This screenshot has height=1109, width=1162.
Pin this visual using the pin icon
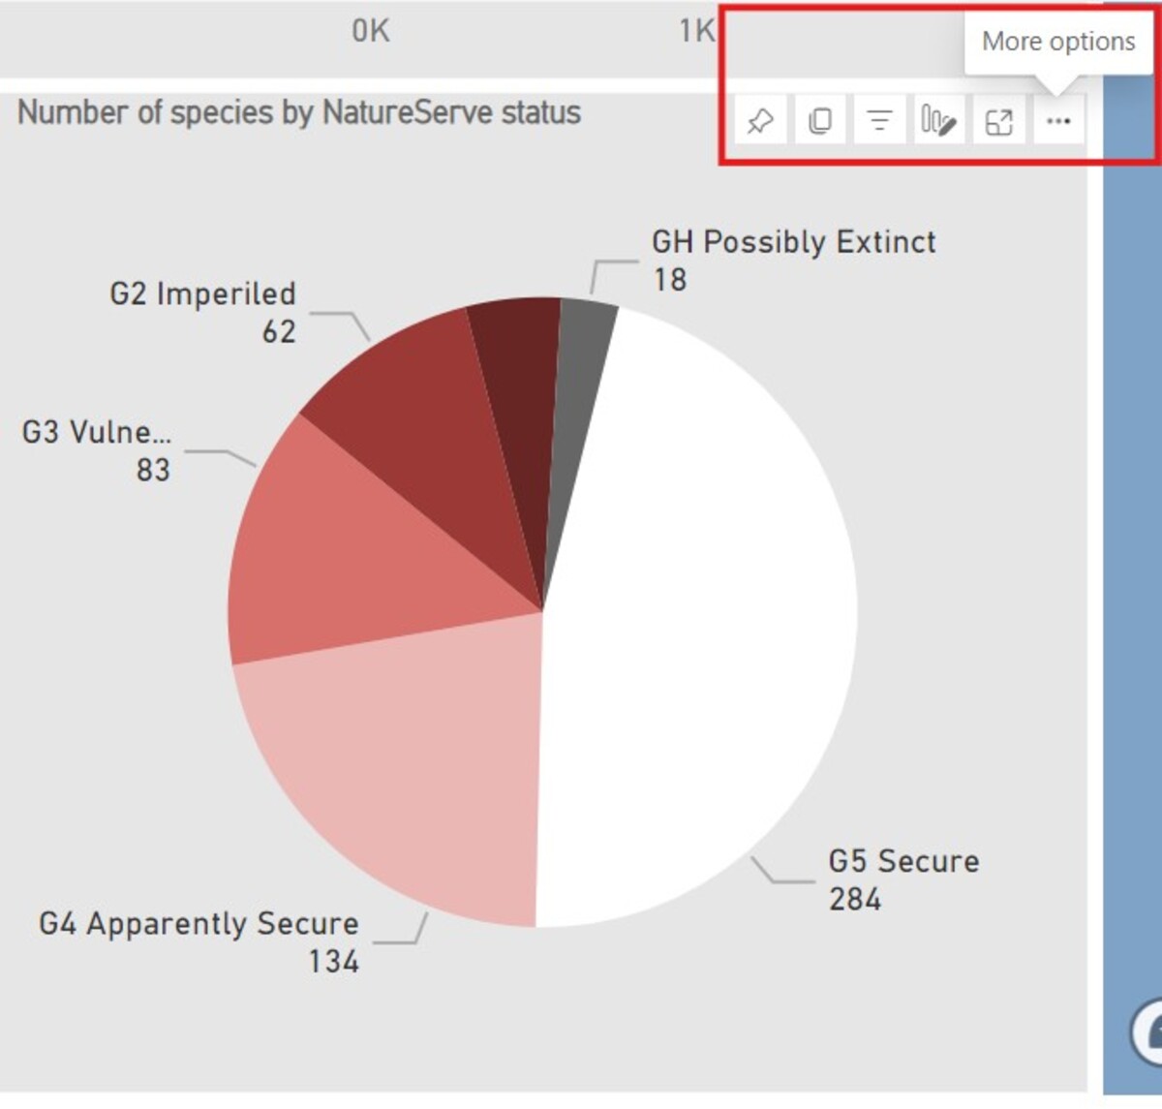[x=760, y=121]
